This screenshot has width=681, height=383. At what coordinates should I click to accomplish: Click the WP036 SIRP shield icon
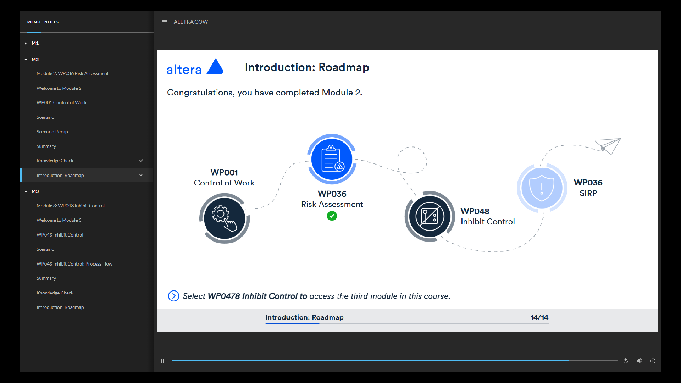click(x=541, y=188)
